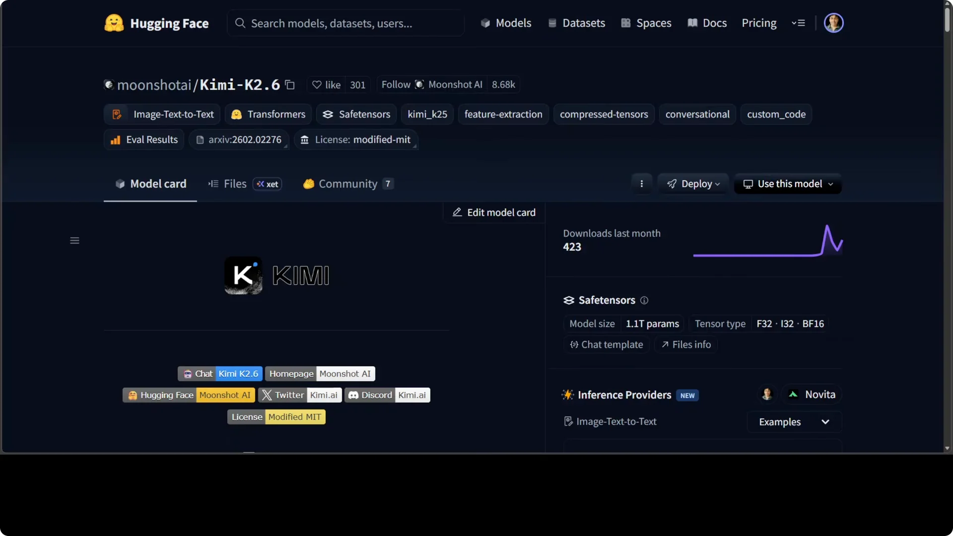Click the moonshotai organization name

154,85
